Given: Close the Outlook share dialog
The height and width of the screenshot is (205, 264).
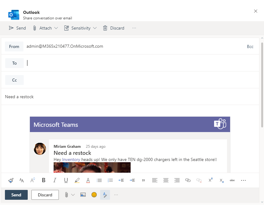Looking at the screenshot, I should 256,11.
